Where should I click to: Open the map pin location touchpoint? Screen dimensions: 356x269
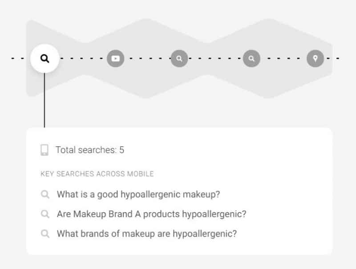point(316,59)
